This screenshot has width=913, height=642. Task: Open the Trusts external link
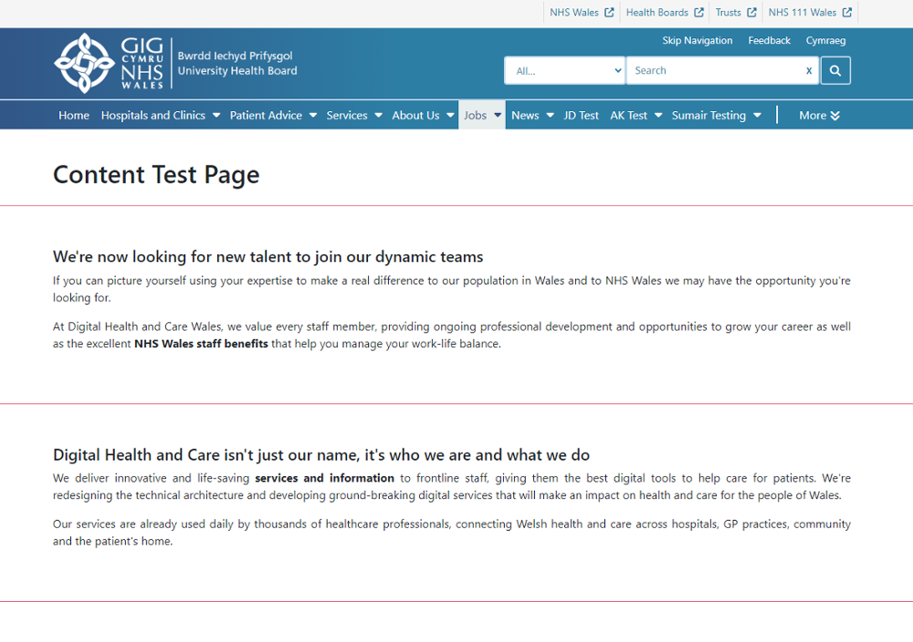[x=735, y=13]
